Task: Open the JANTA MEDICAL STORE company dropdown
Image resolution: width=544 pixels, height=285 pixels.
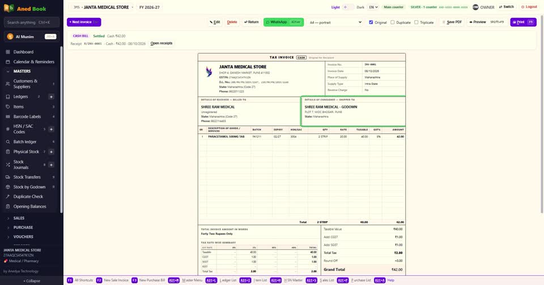Action: [103, 7]
